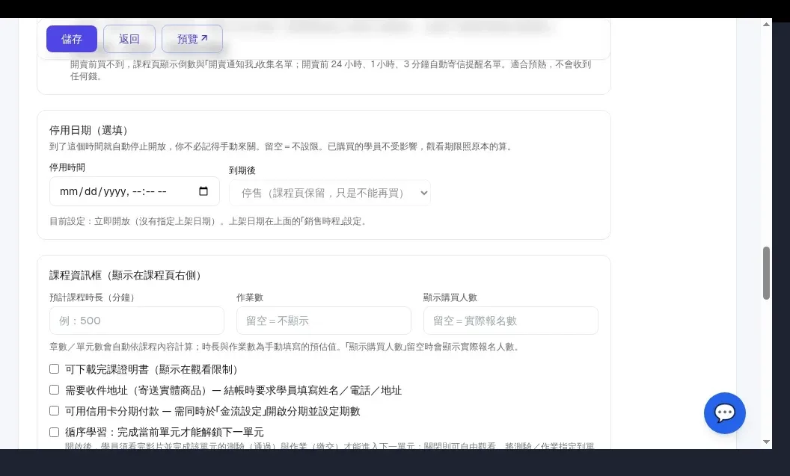
Task: Click the 返回 back button
Action: pyautogui.click(x=129, y=39)
